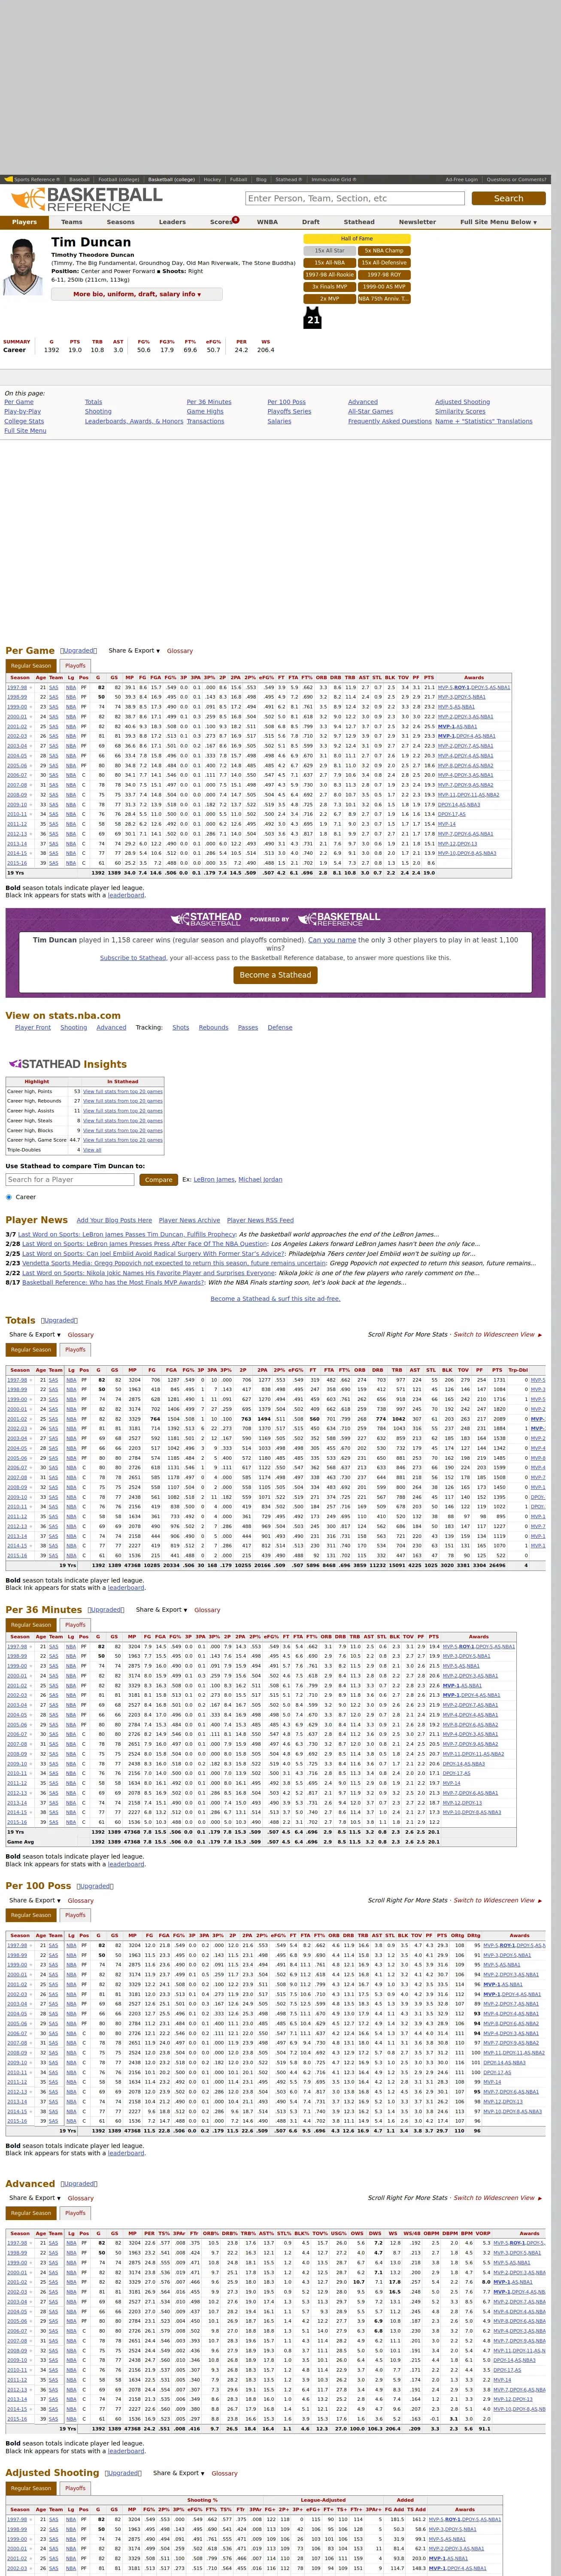
Task: Open Player News RSS Feed link
Action: 260,1220
